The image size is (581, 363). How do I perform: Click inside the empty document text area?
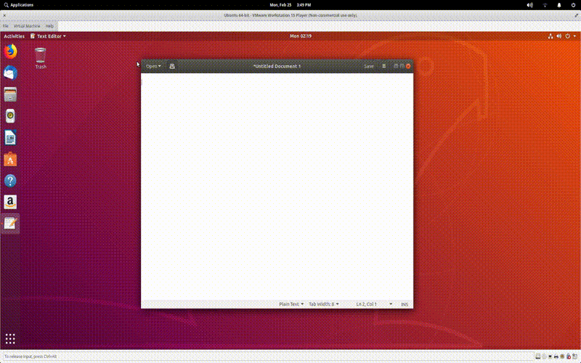pyautogui.click(x=276, y=181)
